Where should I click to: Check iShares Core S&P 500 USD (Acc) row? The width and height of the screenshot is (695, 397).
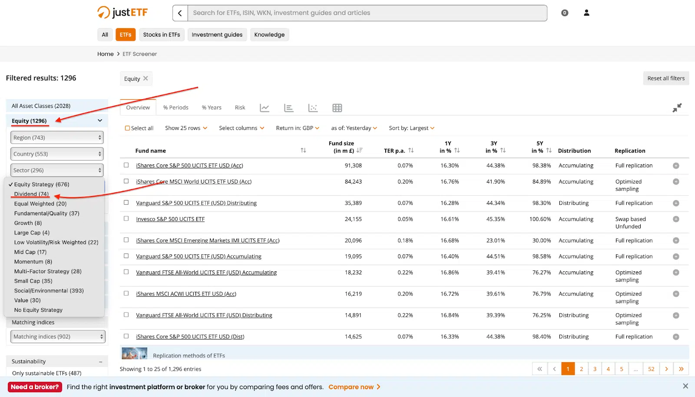click(126, 165)
